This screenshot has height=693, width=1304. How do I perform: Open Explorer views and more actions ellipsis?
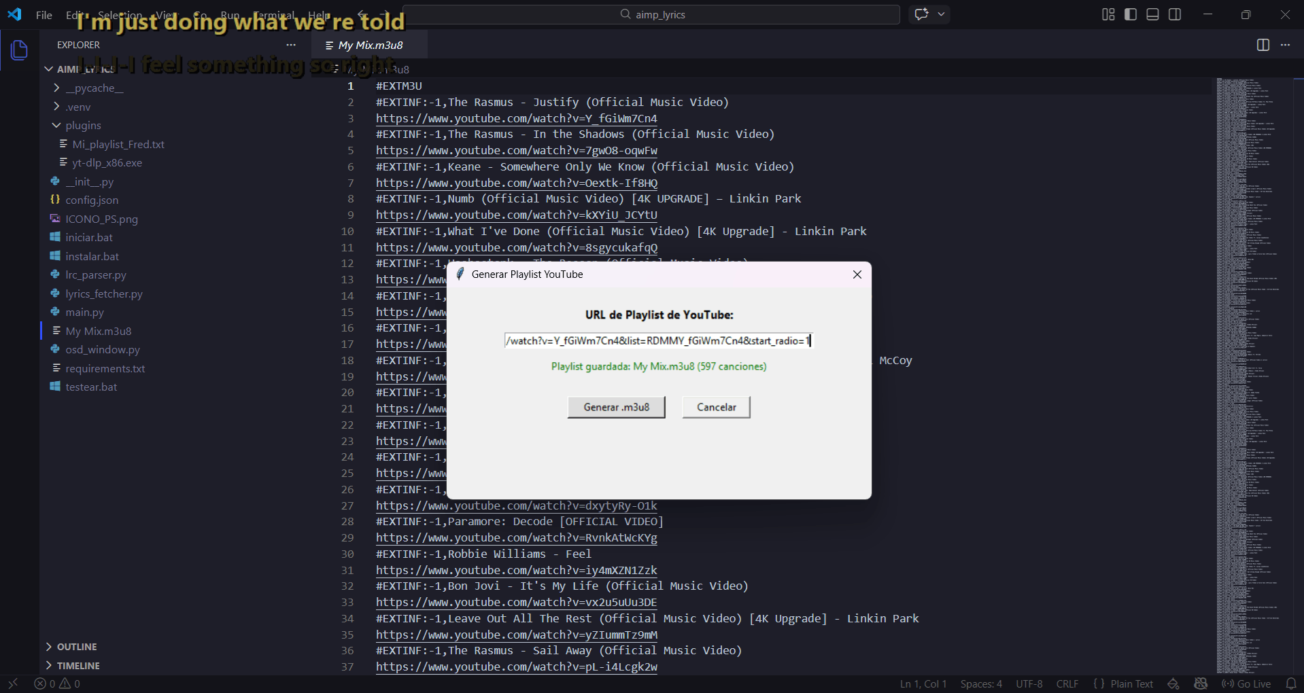click(291, 45)
